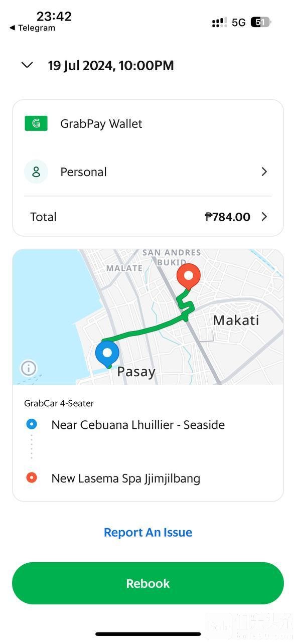Tap the trip date 19 Jul 2024 header
The width and height of the screenshot is (296, 642).
tap(111, 65)
